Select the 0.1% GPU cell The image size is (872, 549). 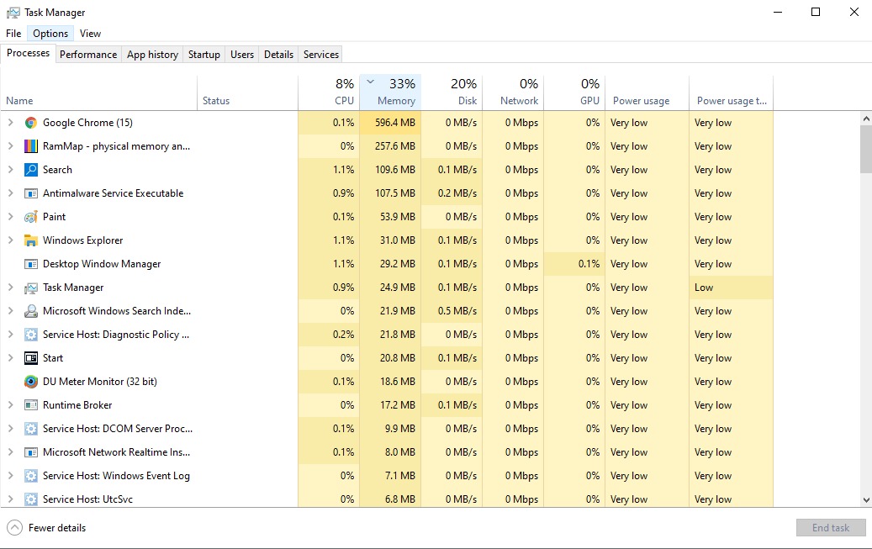click(574, 264)
